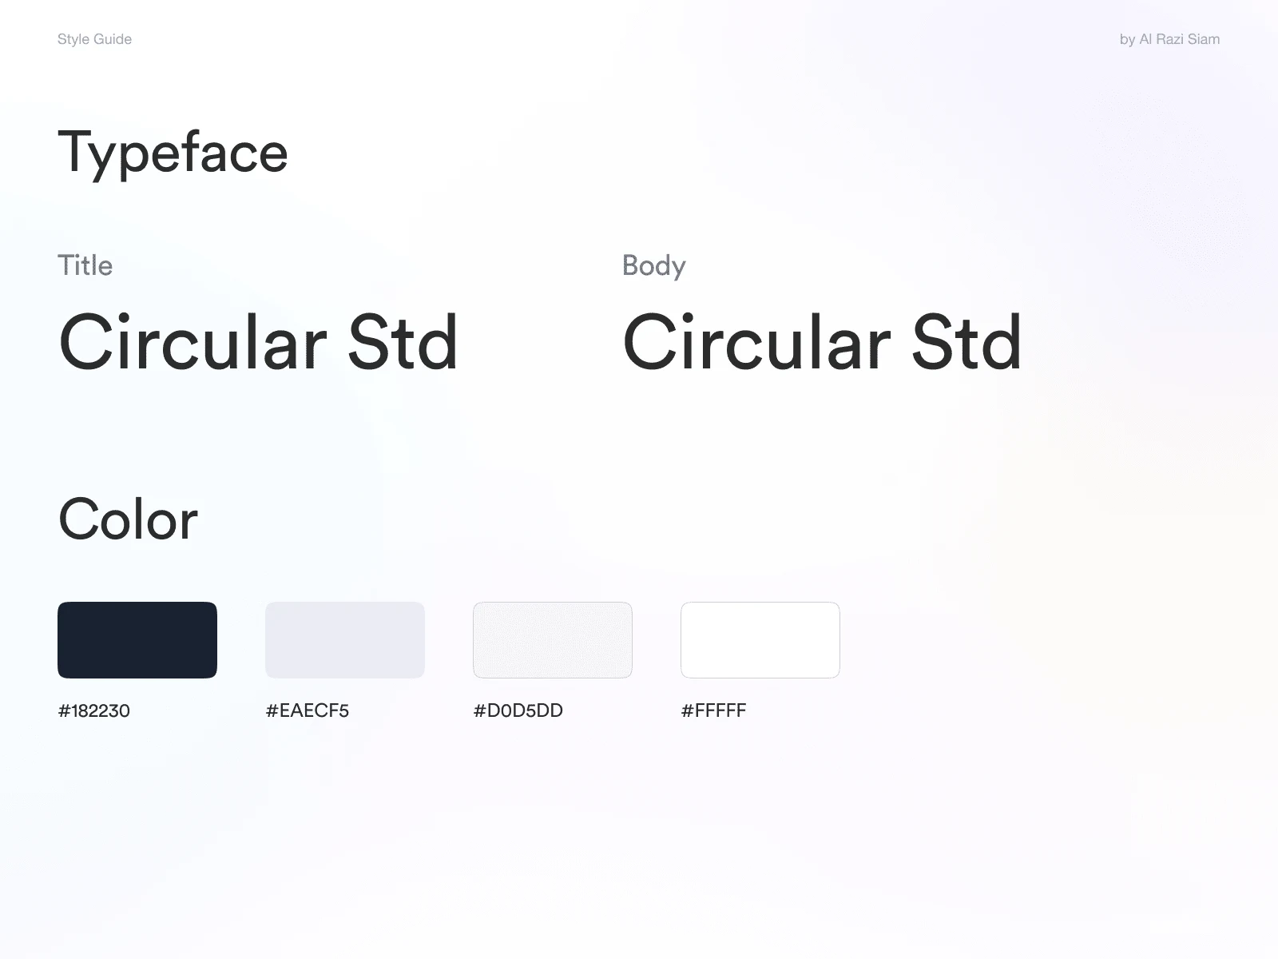Select the Typeface section heading
Image resolution: width=1278 pixels, height=959 pixels.
pyautogui.click(x=173, y=153)
